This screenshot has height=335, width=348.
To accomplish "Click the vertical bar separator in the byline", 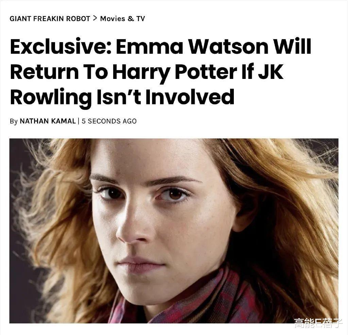I will pyautogui.click(x=79, y=121).
